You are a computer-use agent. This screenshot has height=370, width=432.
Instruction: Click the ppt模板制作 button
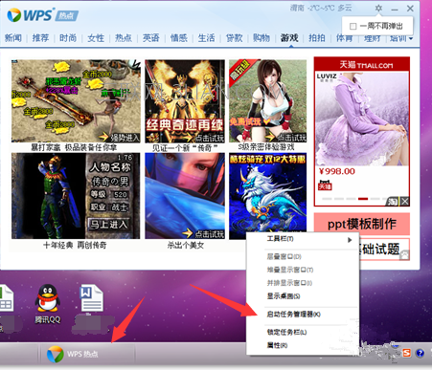click(362, 224)
